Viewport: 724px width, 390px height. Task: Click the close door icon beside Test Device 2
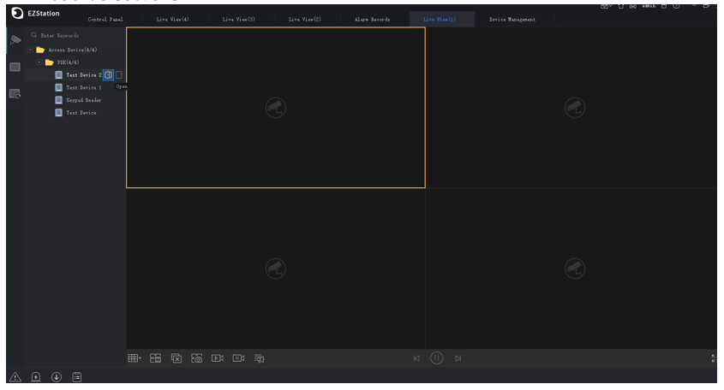119,74
